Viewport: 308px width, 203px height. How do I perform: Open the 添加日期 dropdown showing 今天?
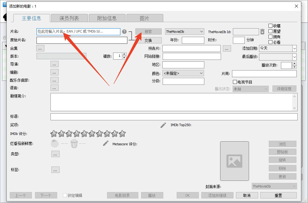278,48
